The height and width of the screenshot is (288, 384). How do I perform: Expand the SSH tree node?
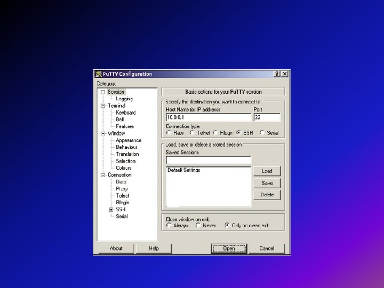coord(111,210)
